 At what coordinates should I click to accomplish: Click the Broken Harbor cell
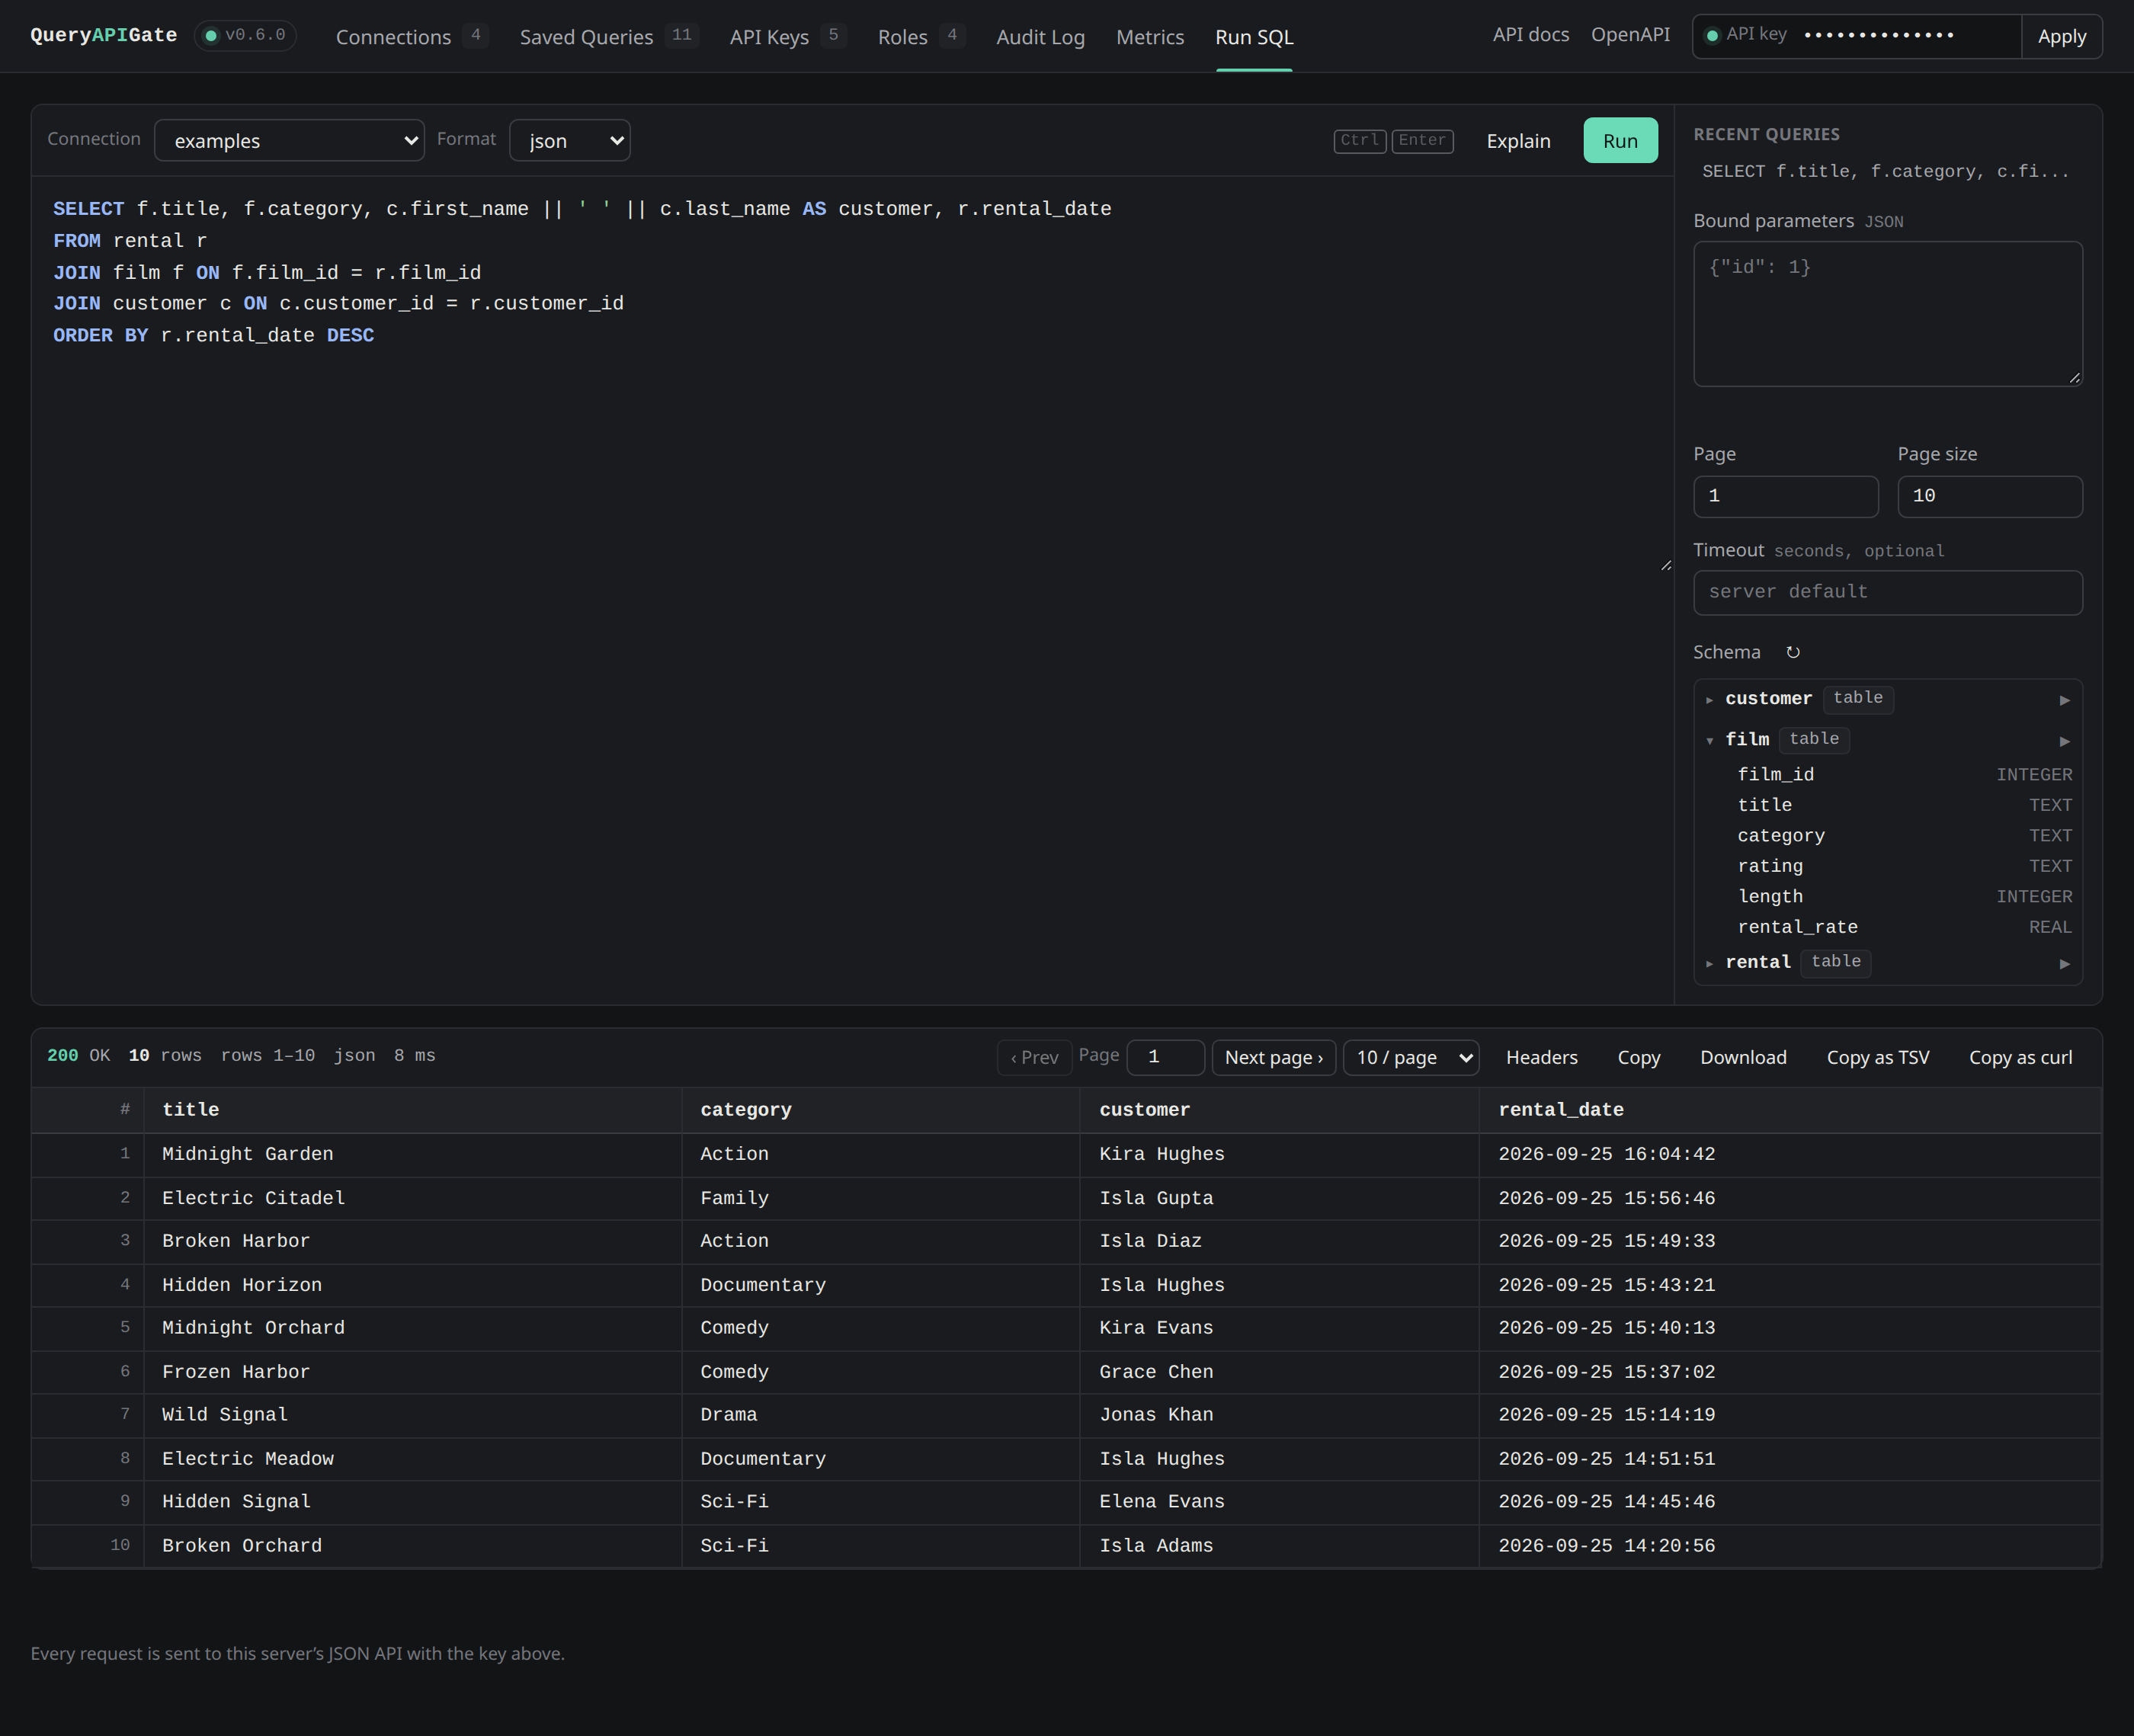(413, 1241)
